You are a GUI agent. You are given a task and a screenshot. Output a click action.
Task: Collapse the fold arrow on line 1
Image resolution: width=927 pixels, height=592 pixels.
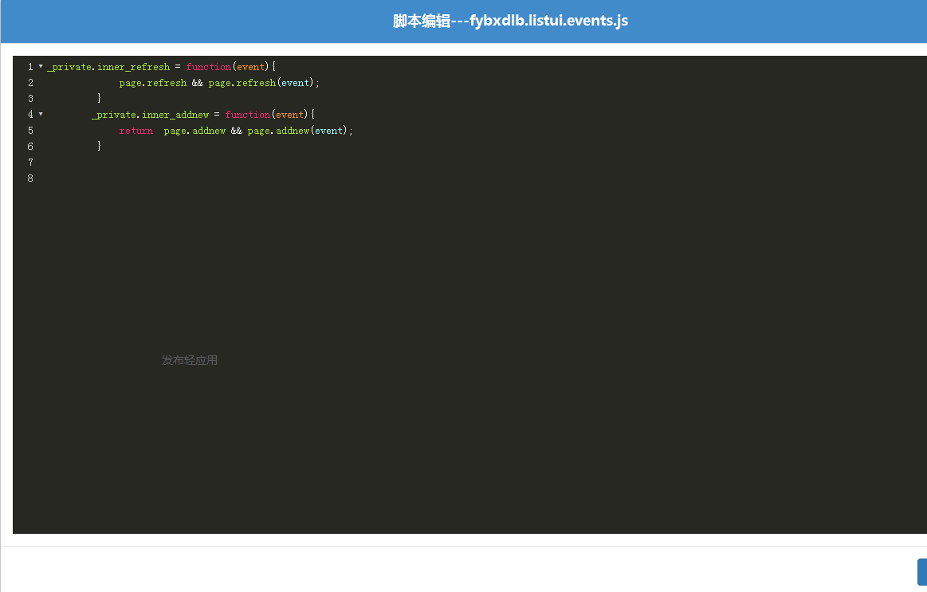(x=41, y=67)
